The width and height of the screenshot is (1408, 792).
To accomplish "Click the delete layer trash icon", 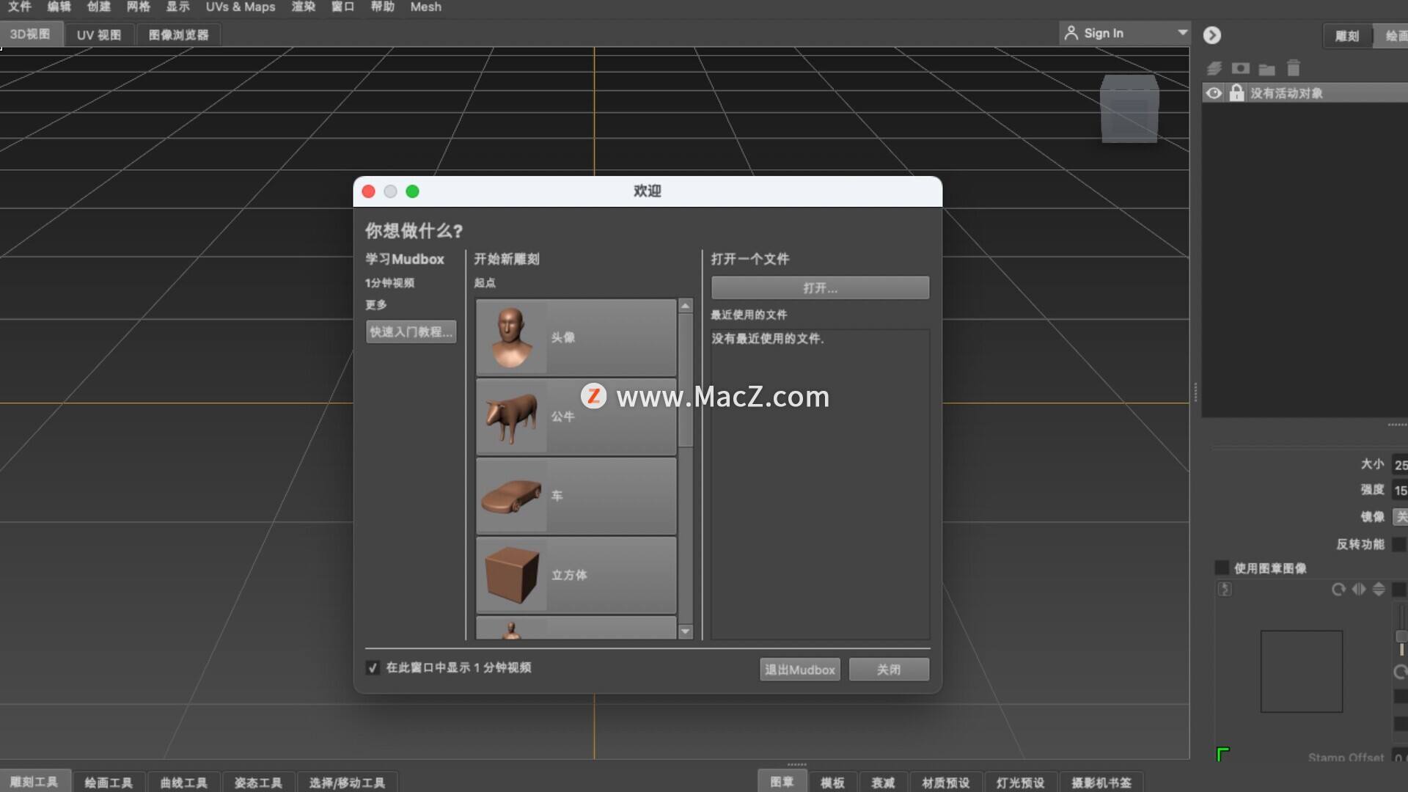I will tap(1293, 68).
